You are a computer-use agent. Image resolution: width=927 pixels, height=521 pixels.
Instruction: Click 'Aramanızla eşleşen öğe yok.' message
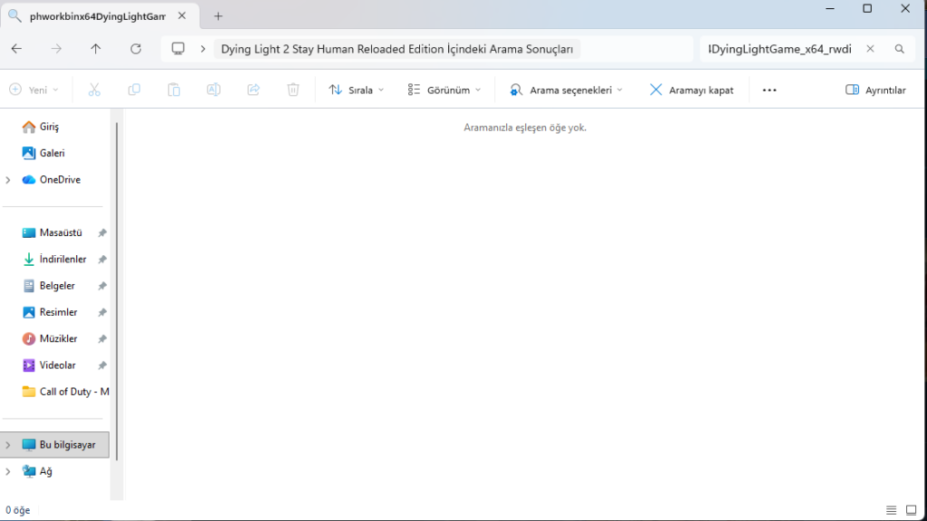pyautogui.click(x=525, y=128)
